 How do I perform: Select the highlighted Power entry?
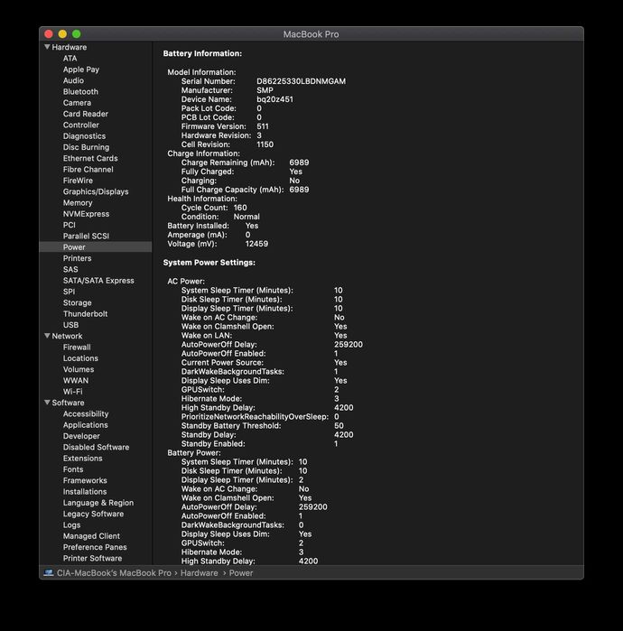96,247
